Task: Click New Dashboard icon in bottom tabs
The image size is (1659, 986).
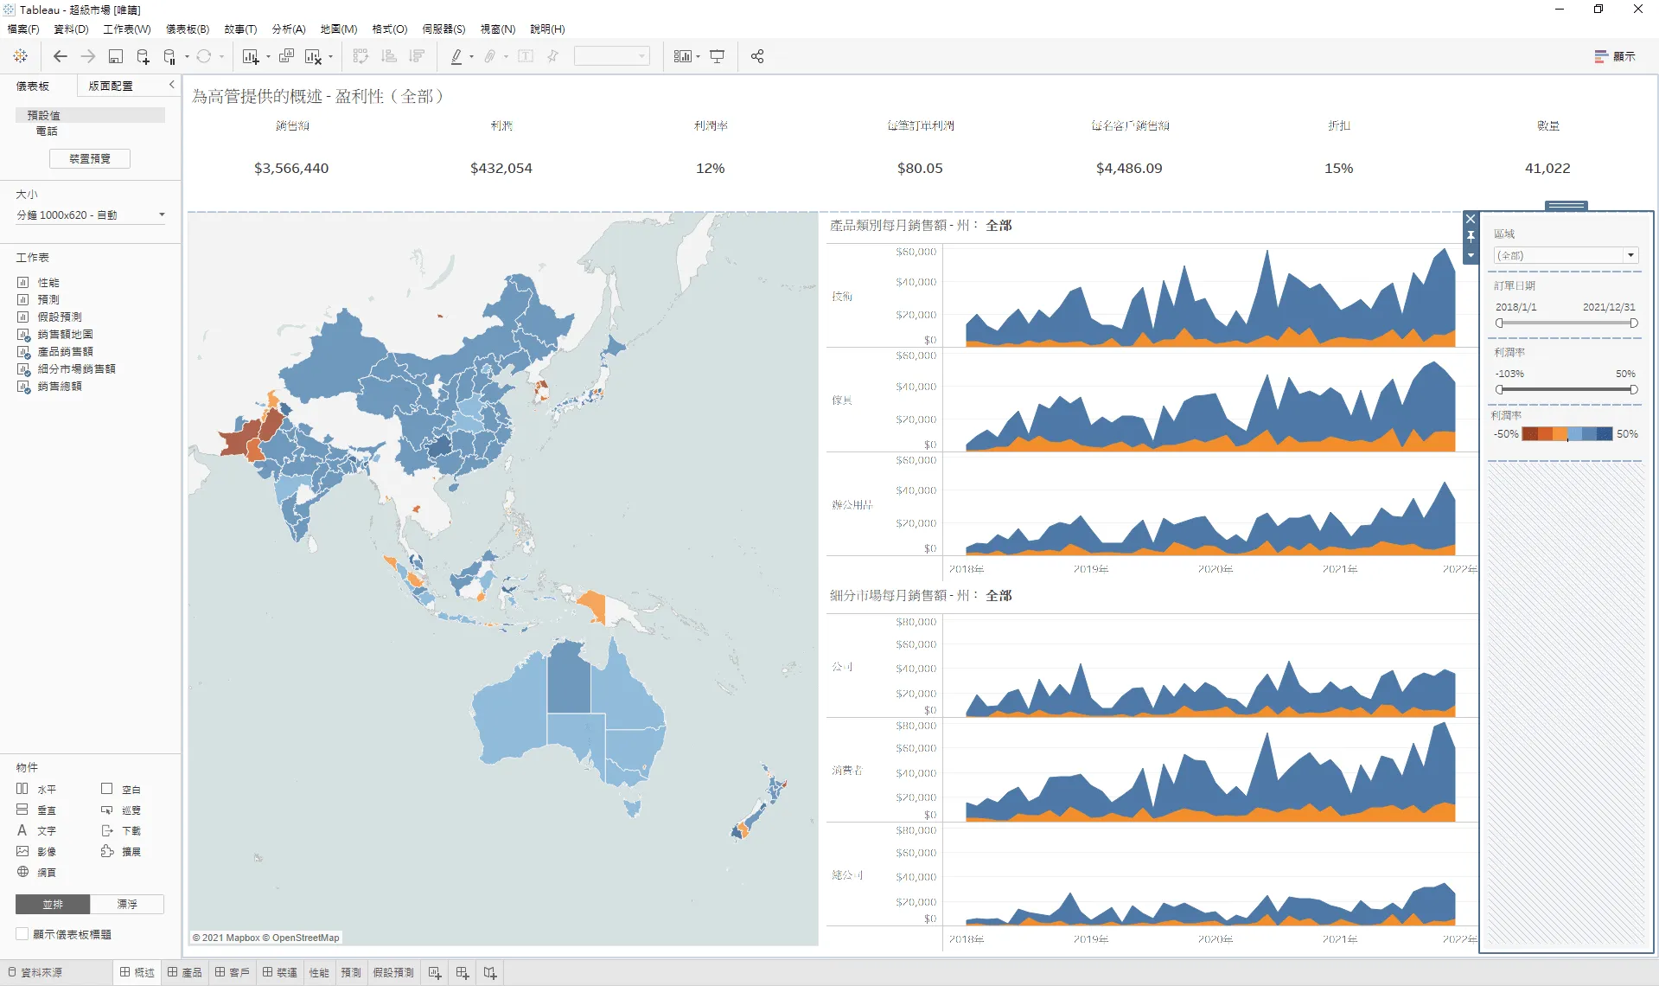Action: coord(463,973)
